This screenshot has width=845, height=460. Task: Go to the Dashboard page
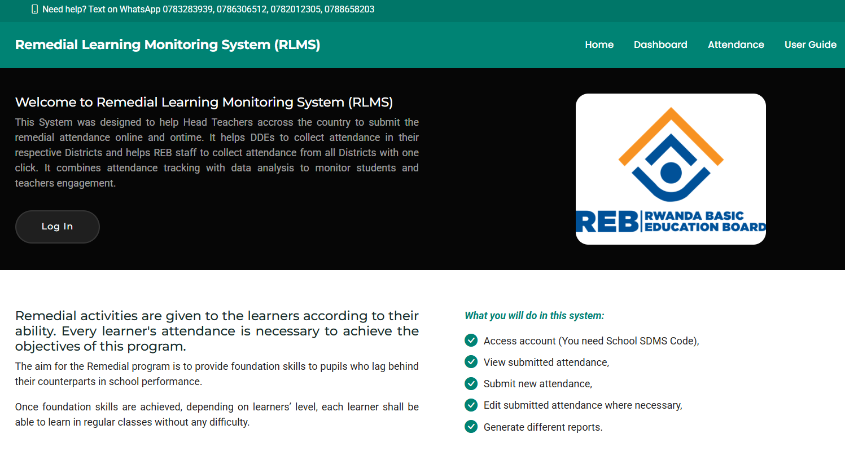pyautogui.click(x=660, y=45)
